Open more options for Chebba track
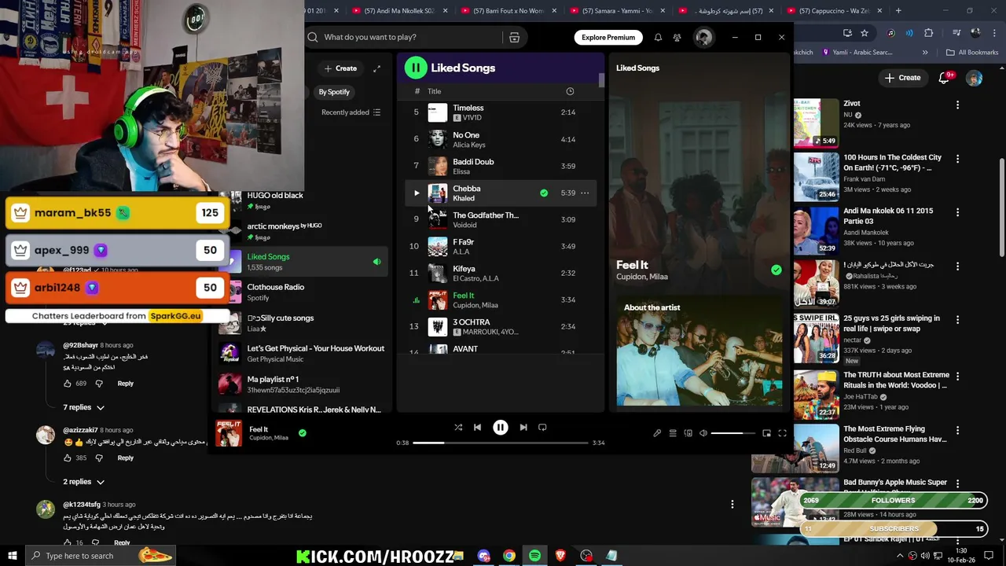 point(585,193)
